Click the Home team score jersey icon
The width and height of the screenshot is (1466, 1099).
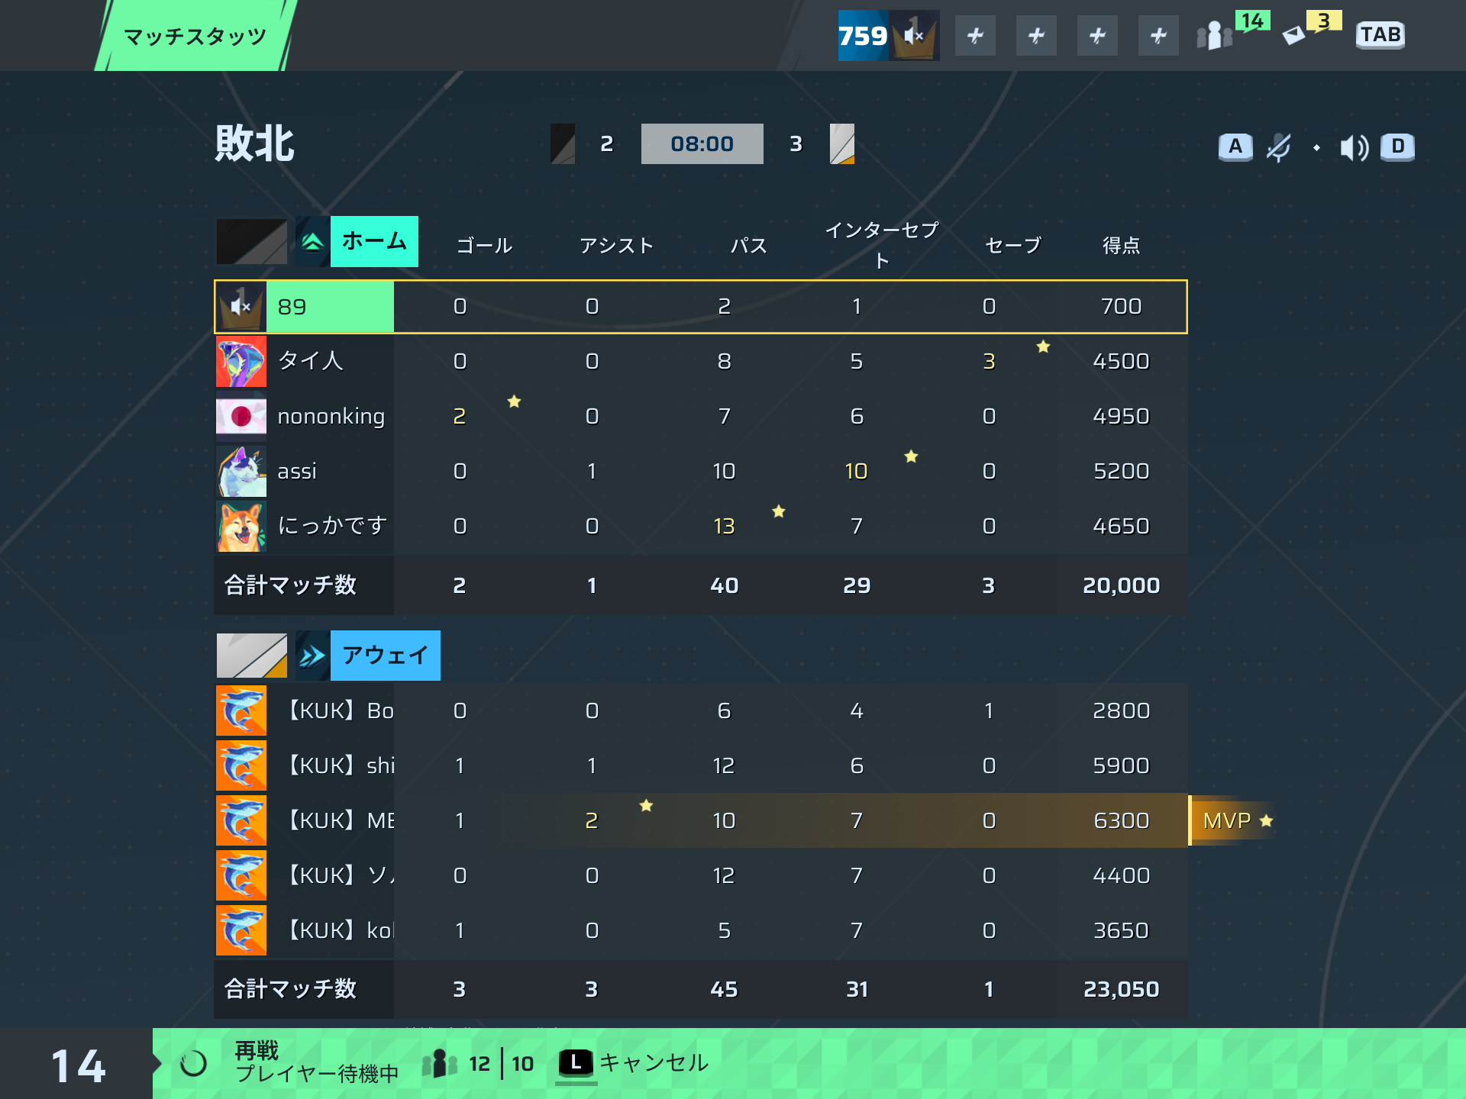pos(563,143)
